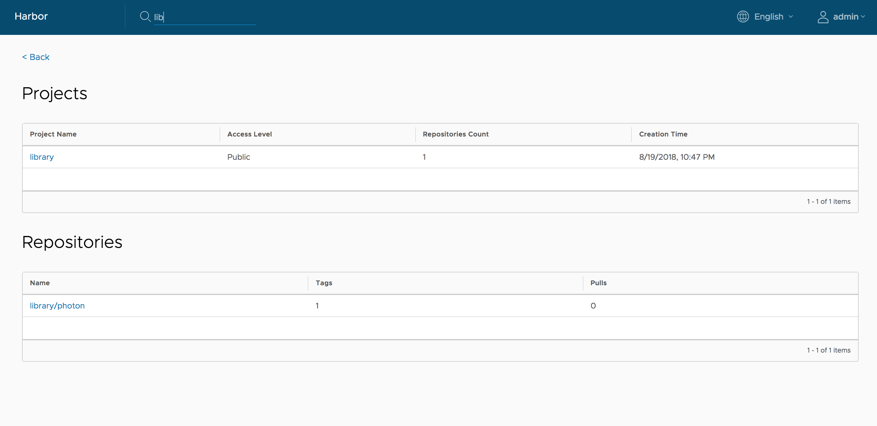The width and height of the screenshot is (877, 426).
Task: Click the search magnifier icon
Action: point(145,16)
